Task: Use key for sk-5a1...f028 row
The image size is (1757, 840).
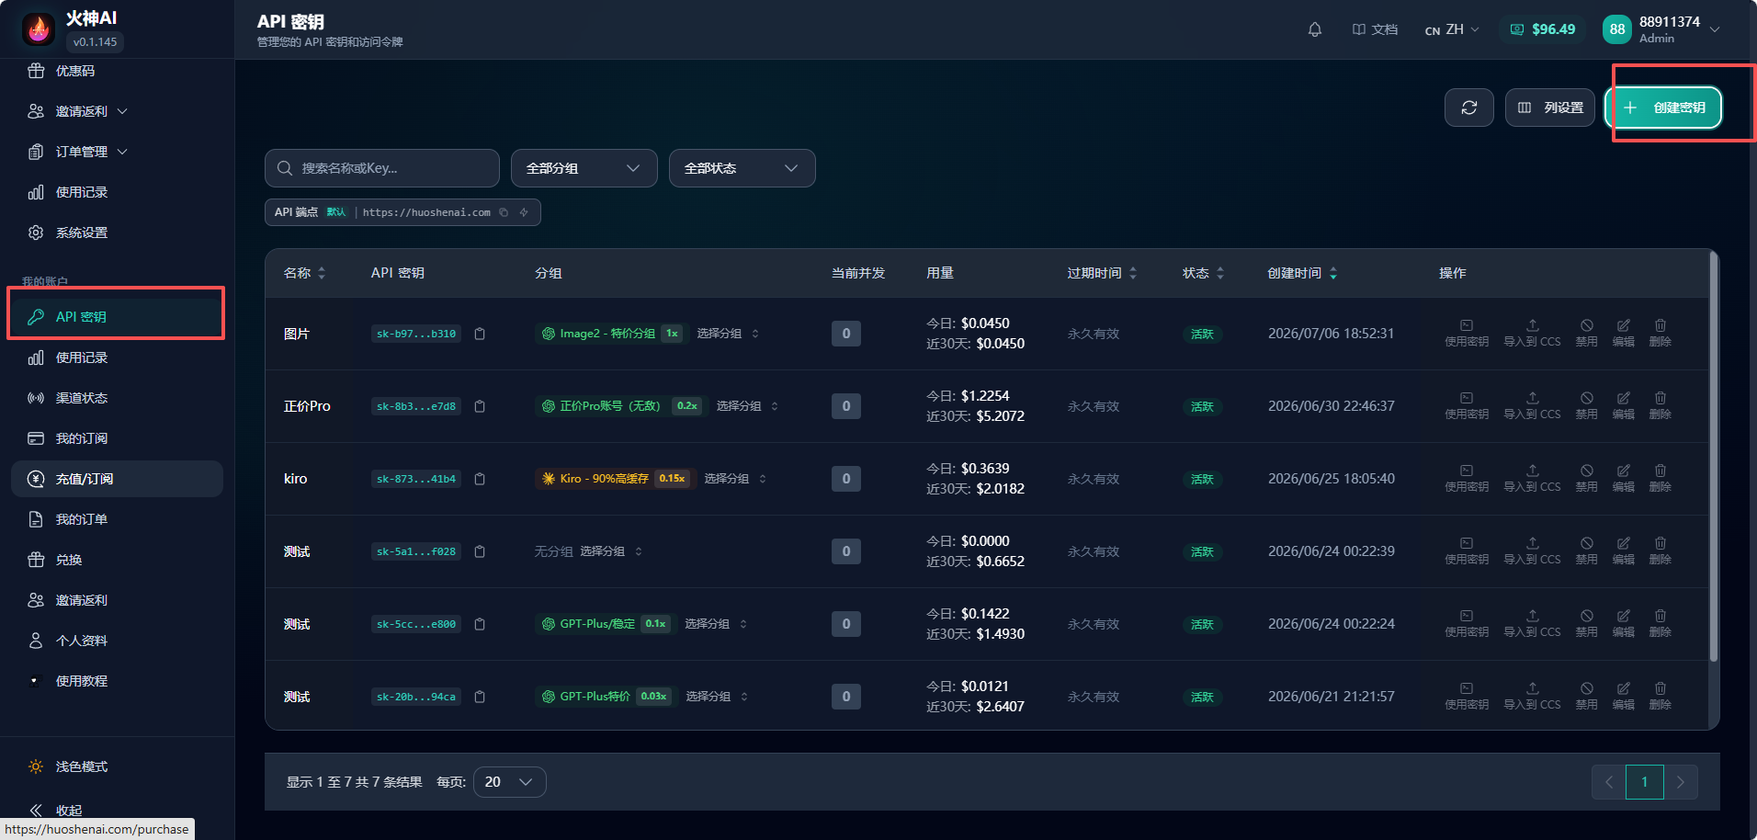Action: tap(1467, 551)
